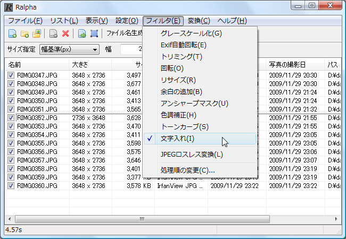Close the open フィルタ(E) menu
Screen dimensions: 346x239
(x=163, y=21)
